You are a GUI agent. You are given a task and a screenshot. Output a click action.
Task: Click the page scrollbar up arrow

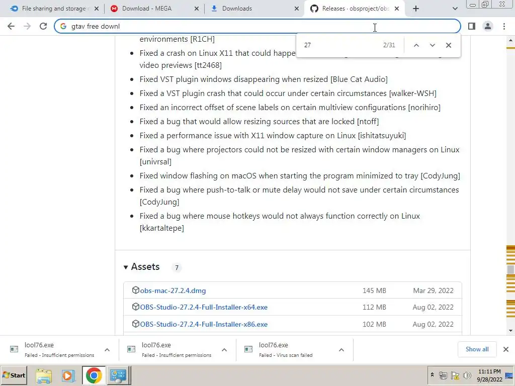(510, 41)
